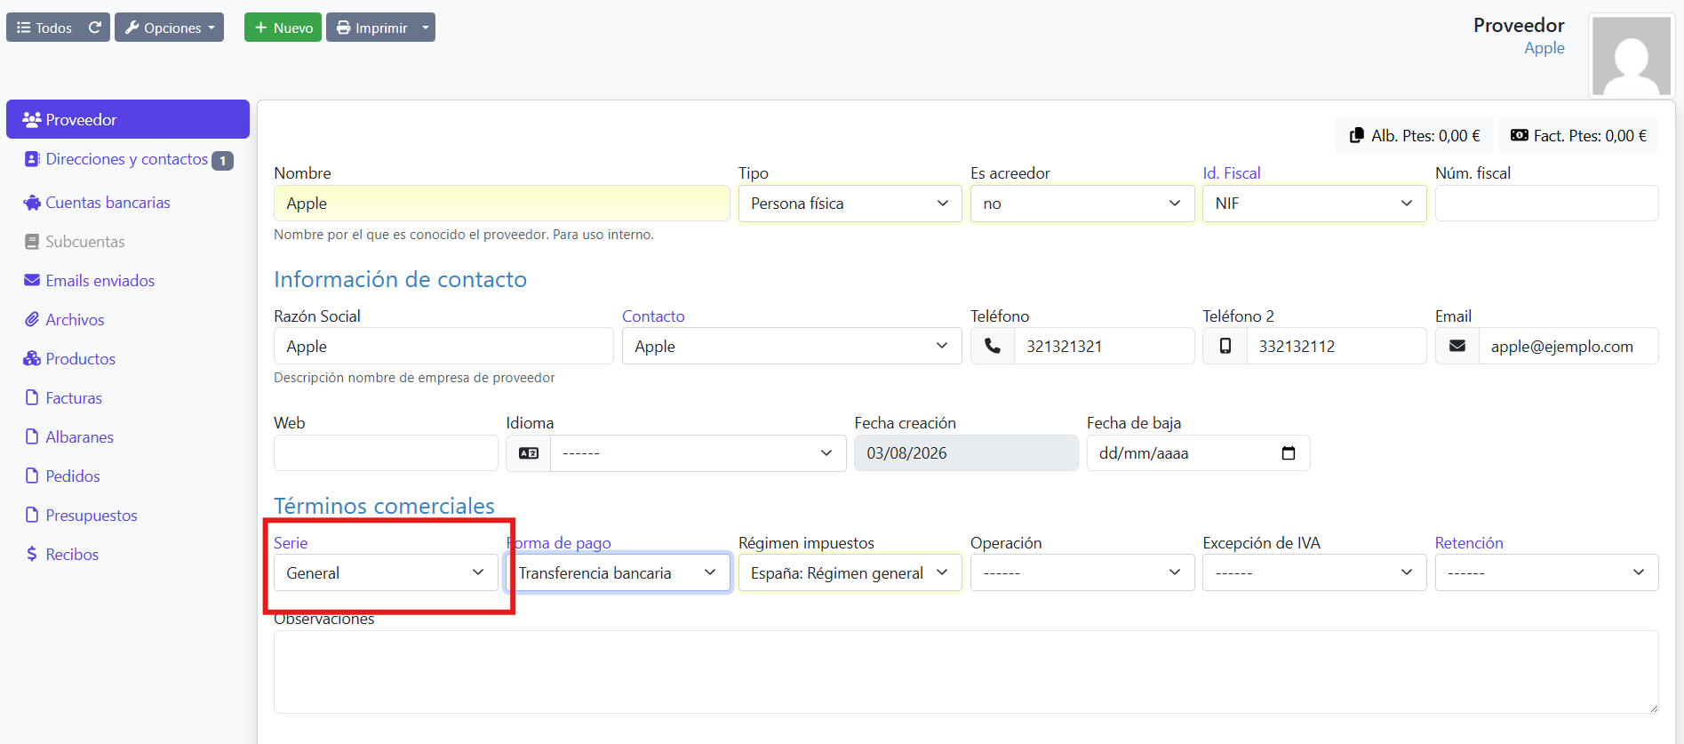Click the address book icon for Direcciones y contactos

32,159
